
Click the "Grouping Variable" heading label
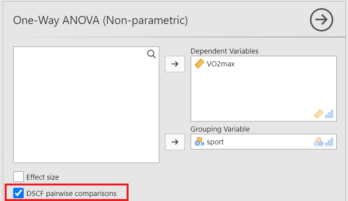click(220, 129)
